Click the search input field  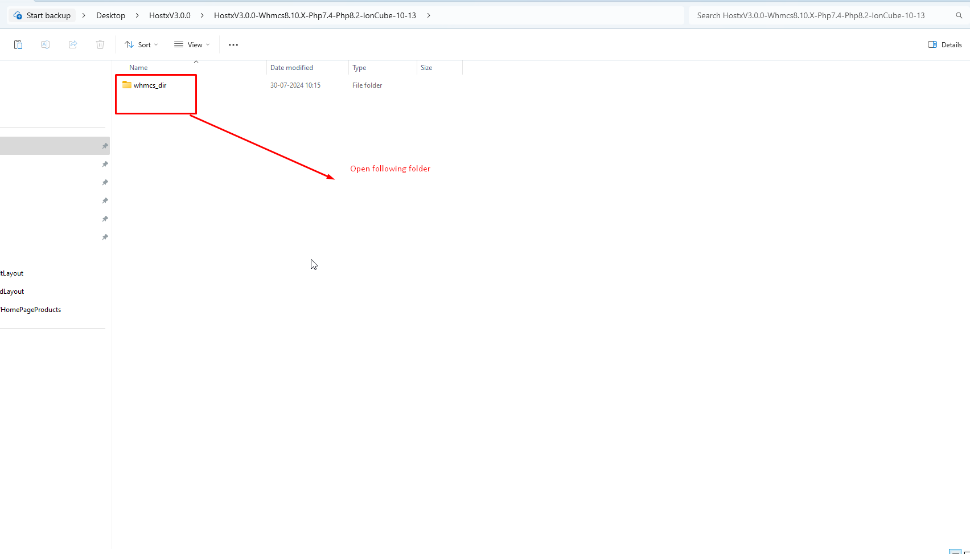[x=820, y=15]
